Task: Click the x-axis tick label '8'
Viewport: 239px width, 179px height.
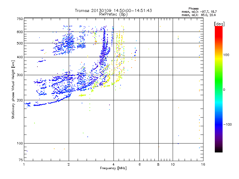Action: [x=158, y=164]
